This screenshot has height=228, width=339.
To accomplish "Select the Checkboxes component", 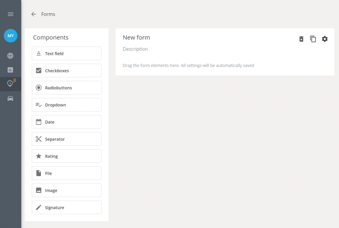I will 66,70.
